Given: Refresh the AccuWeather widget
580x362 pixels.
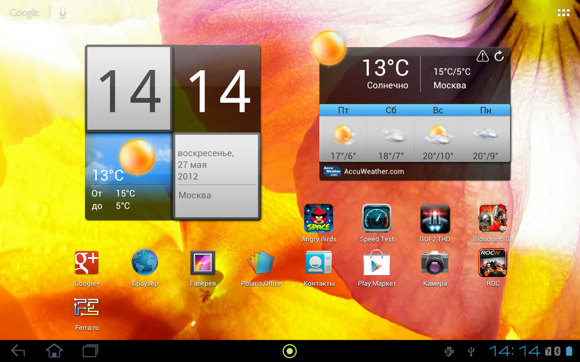Looking at the screenshot, I should click(x=499, y=56).
